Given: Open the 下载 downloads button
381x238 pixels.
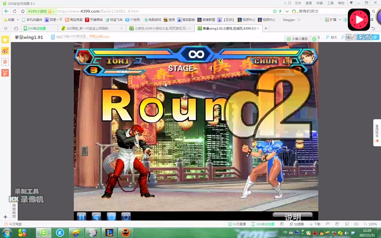Looking at the screenshot, I should pyautogui.click(x=315, y=224).
